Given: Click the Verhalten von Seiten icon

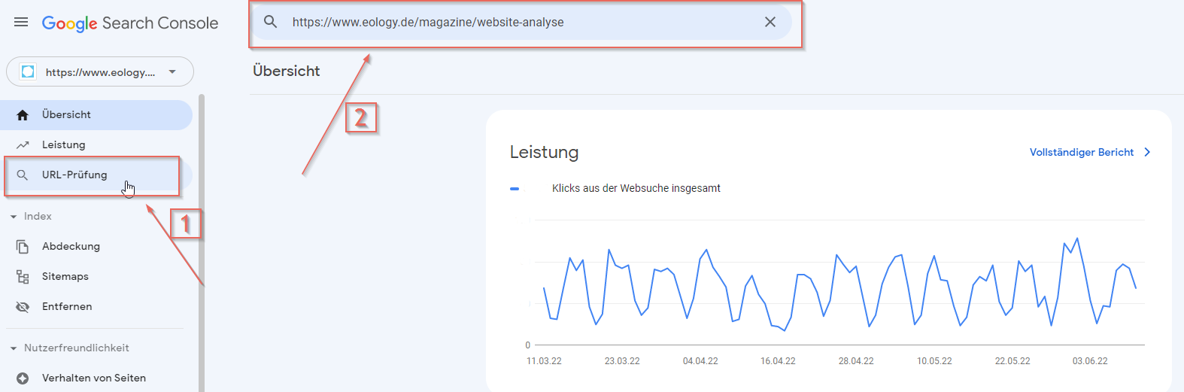Looking at the screenshot, I should (23, 378).
